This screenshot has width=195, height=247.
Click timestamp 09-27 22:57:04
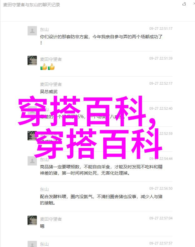161,218
